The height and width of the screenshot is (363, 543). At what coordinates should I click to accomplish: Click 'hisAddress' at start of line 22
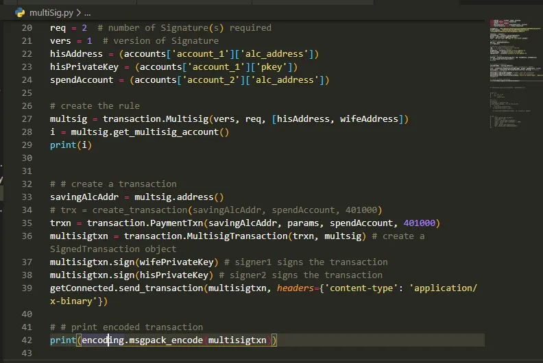(76, 54)
